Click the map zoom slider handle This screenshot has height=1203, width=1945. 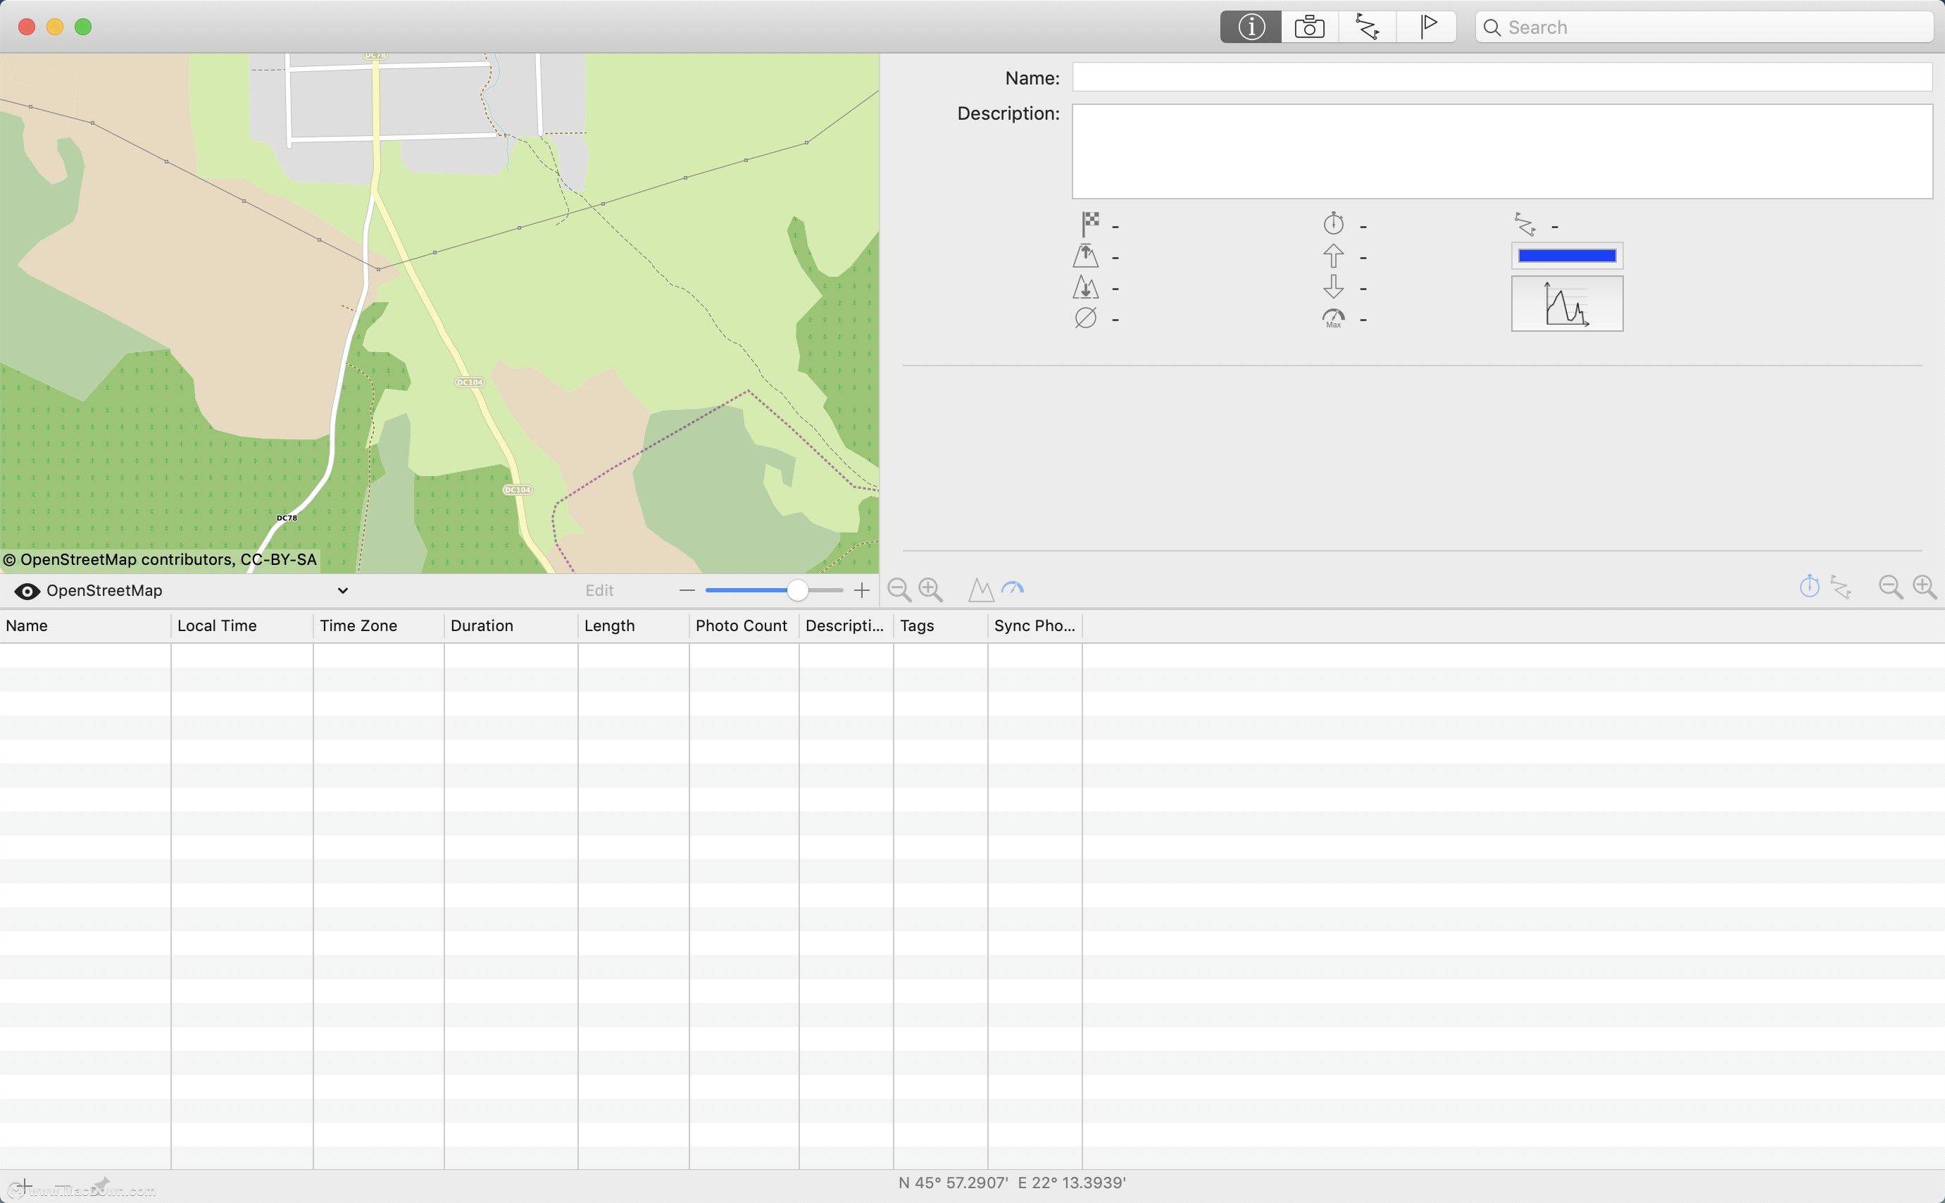click(797, 590)
